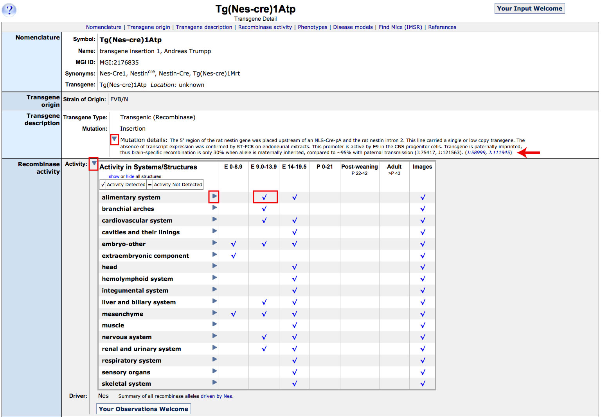Open the checkmark for alimentary system at E 9.0-13.9

264,197
